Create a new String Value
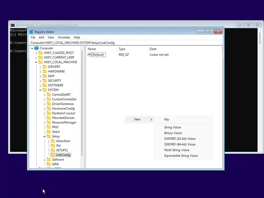Screen dimensions: 264x198 click(x=184, y=127)
